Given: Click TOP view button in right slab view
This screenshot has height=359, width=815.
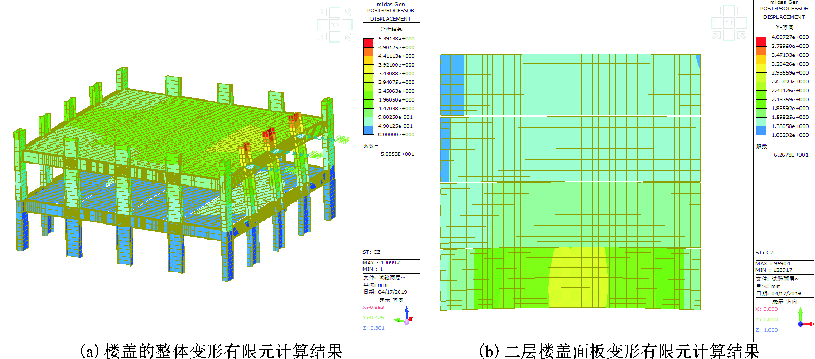Looking at the screenshot, I should point(729,23).
